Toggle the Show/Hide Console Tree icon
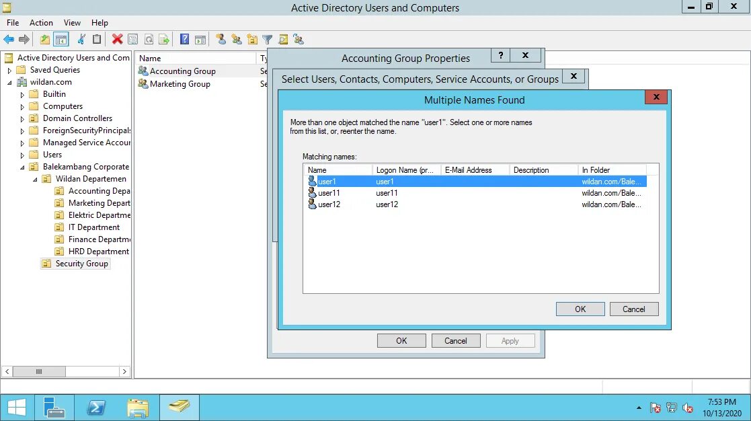Image resolution: width=751 pixels, height=421 pixels. [x=61, y=39]
